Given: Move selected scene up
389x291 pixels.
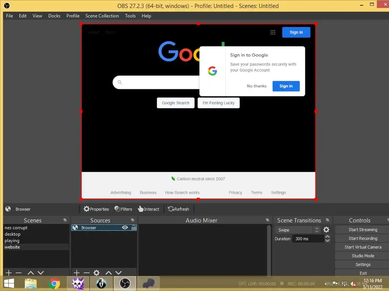Looking at the screenshot, I should tap(30, 273).
